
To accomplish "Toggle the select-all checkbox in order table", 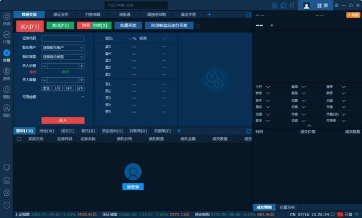I will click(x=19, y=139).
